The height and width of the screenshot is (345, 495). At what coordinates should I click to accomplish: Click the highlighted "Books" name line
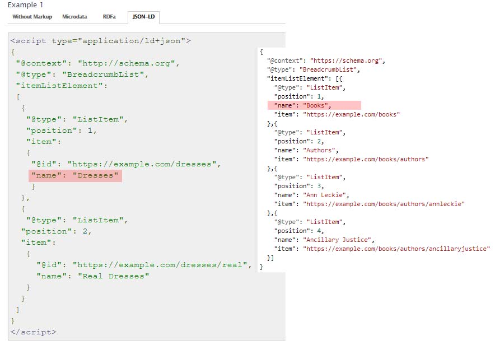[314, 105]
